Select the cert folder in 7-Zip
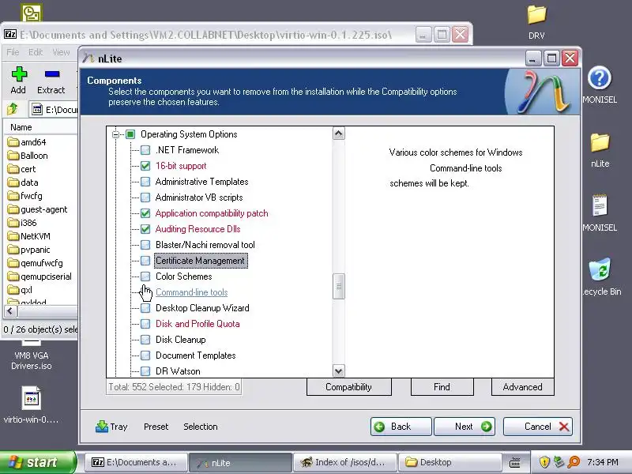This screenshot has width=632, height=474. (x=22, y=169)
